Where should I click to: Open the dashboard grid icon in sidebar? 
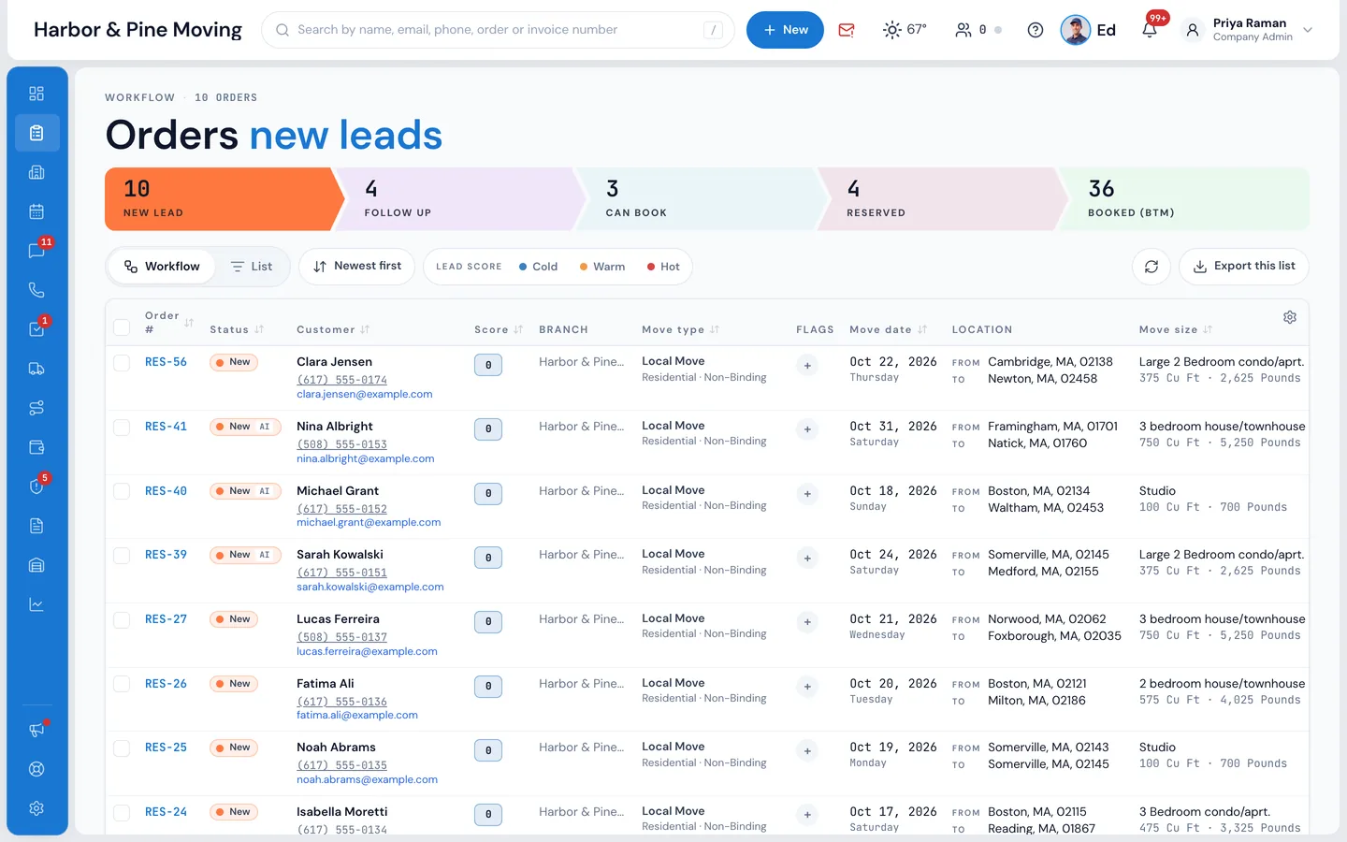pyautogui.click(x=36, y=94)
